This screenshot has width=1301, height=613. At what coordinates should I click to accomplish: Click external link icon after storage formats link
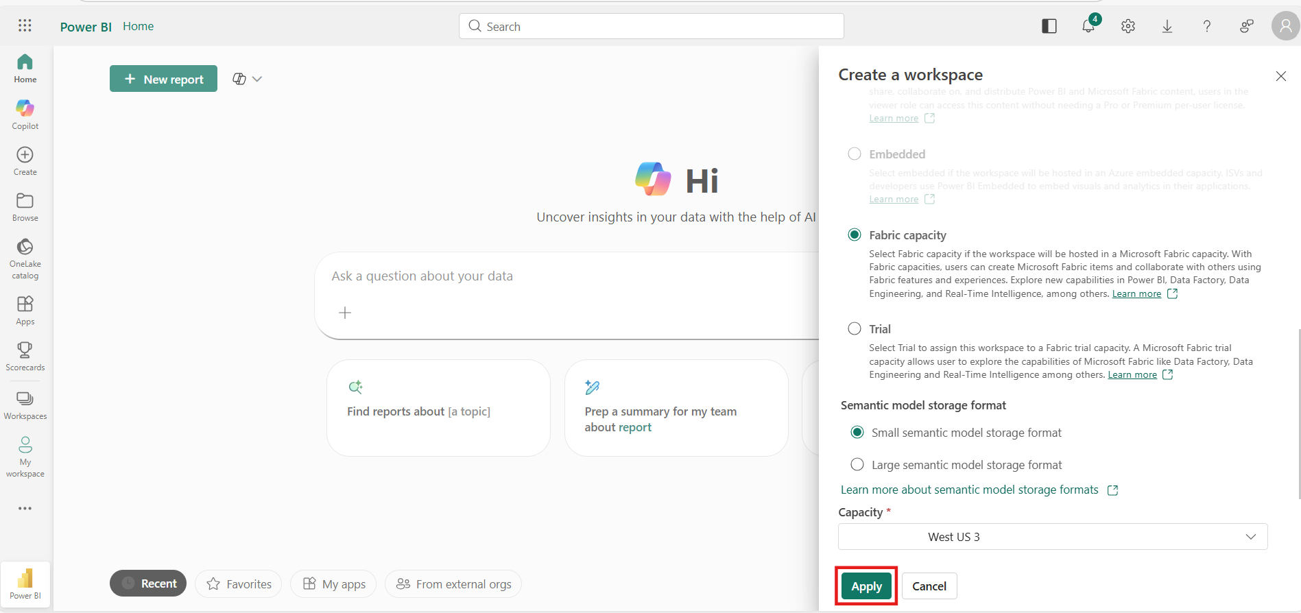[x=1113, y=490]
